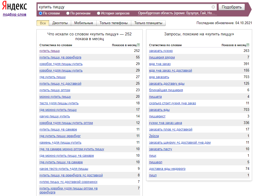The height and width of the screenshot is (196, 257).
Task: Open the 'еда +на заказ +с доставкой' query
Action: click(x=170, y=70)
